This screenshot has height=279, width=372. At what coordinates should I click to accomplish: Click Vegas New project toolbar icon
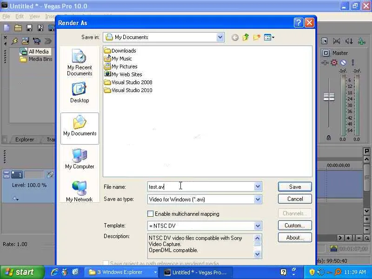pyautogui.click(x=7, y=28)
